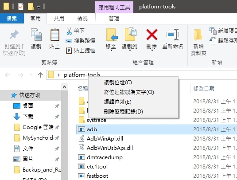Choose Delete history (刪除歷程記錄) in context menu
237x180 pixels.
[133, 111]
